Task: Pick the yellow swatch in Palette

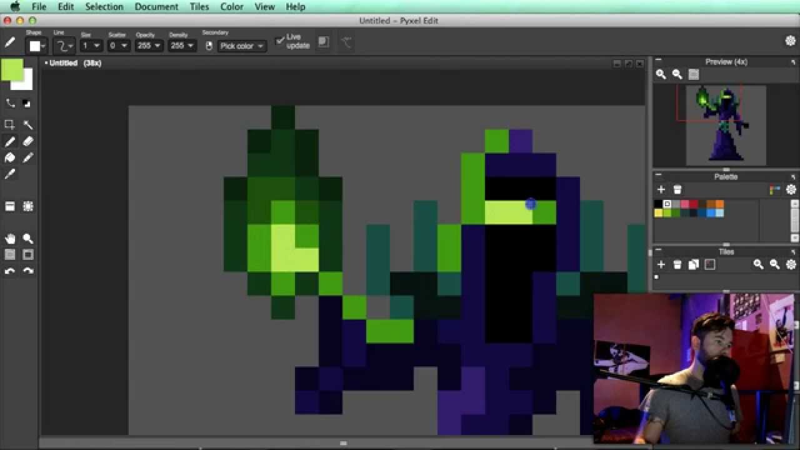Action: click(x=658, y=213)
